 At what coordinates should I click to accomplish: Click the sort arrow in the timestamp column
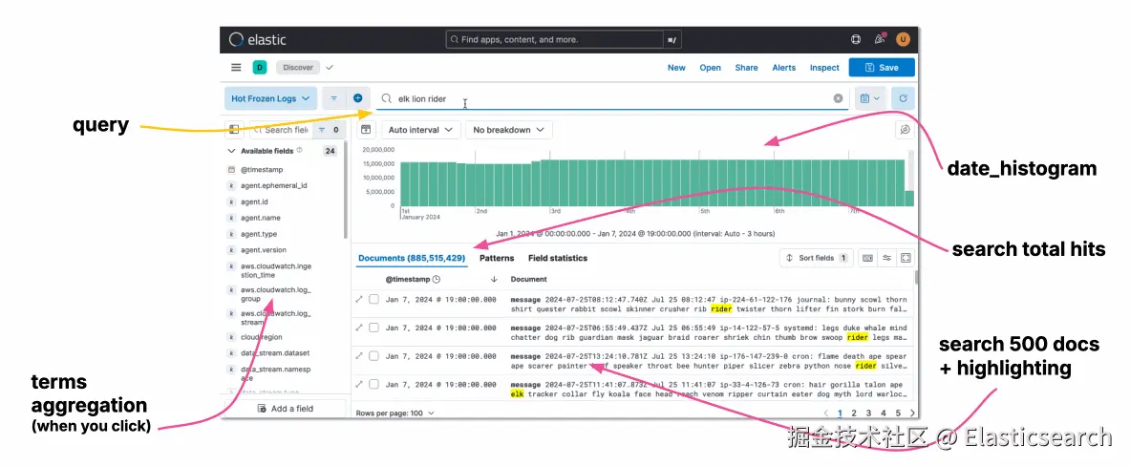[x=494, y=279]
